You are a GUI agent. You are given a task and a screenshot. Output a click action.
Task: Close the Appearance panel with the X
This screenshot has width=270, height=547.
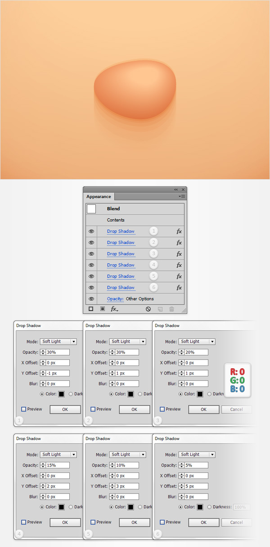coord(183,190)
